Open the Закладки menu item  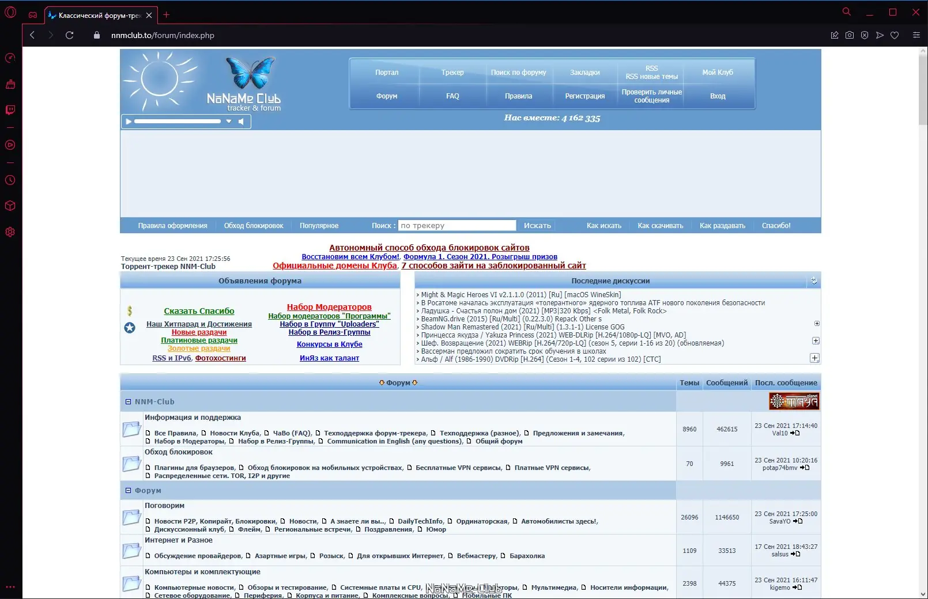click(x=585, y=73)
